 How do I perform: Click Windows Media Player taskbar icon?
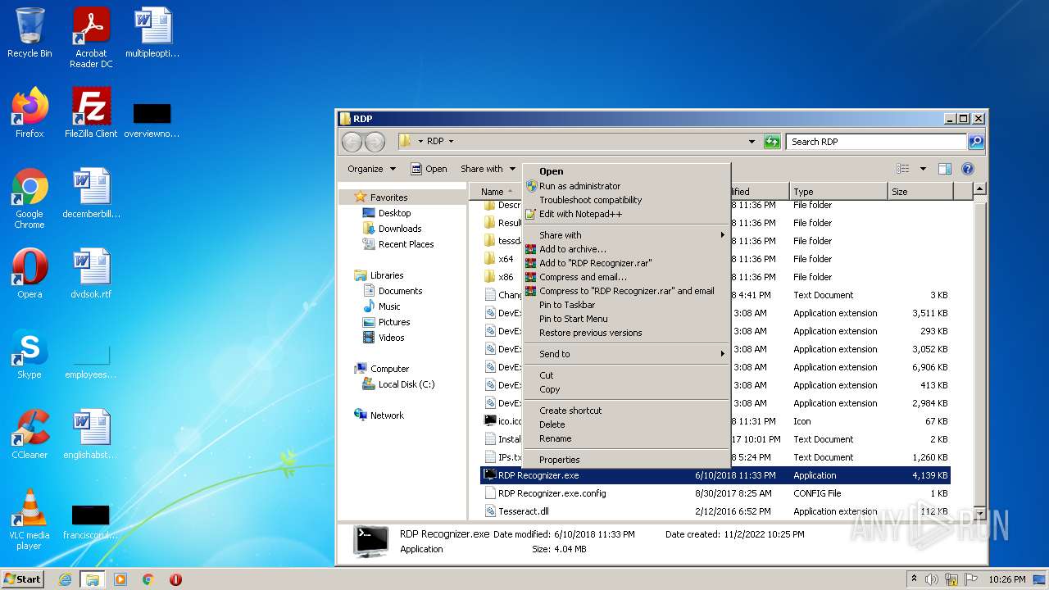tap(120, 579)
